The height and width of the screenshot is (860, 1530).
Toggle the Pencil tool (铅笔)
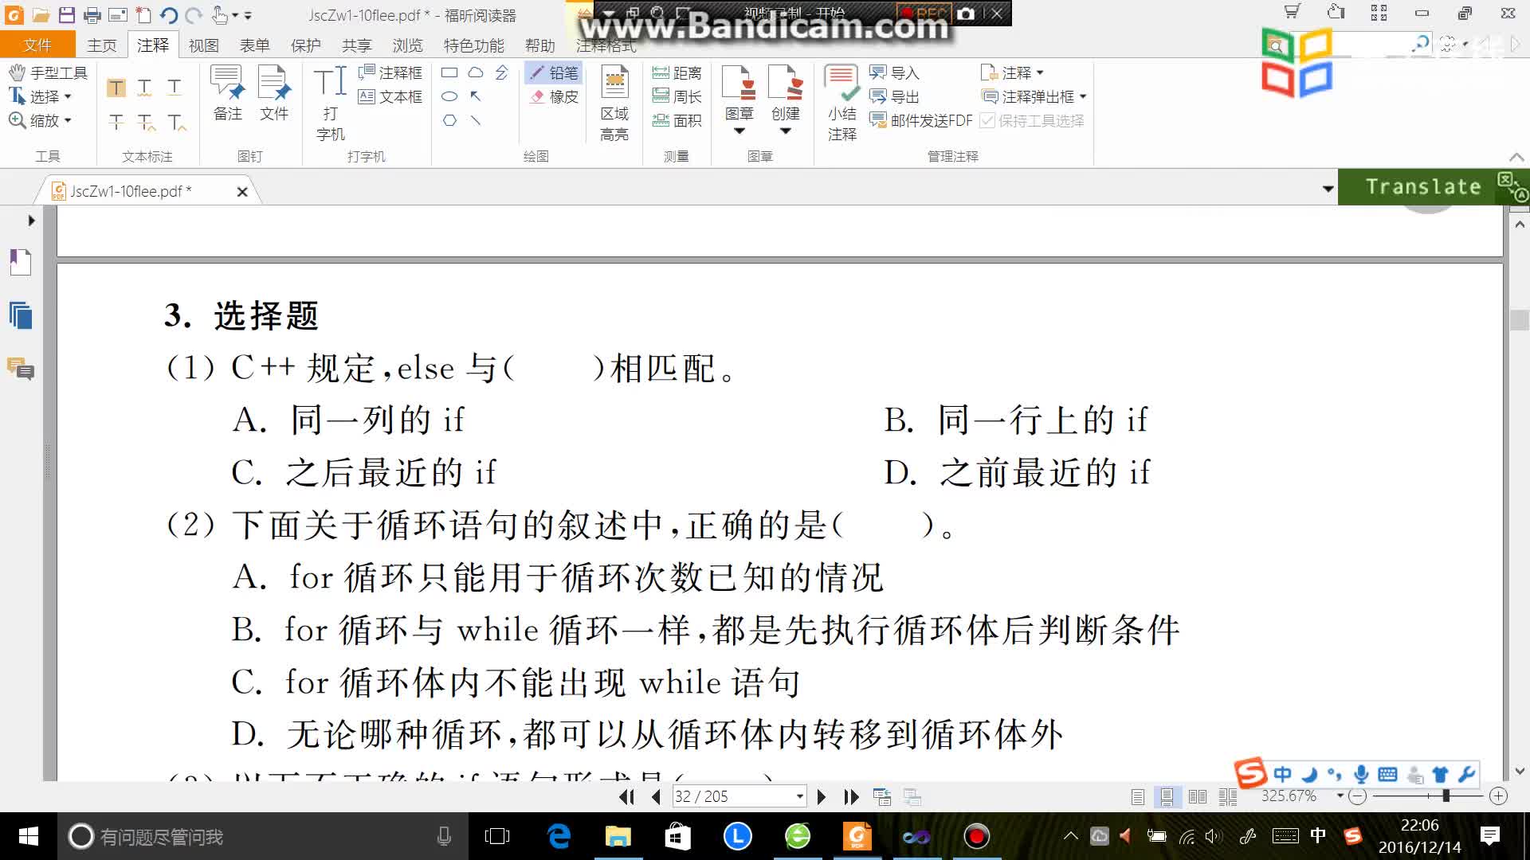[x=554, y=73]
